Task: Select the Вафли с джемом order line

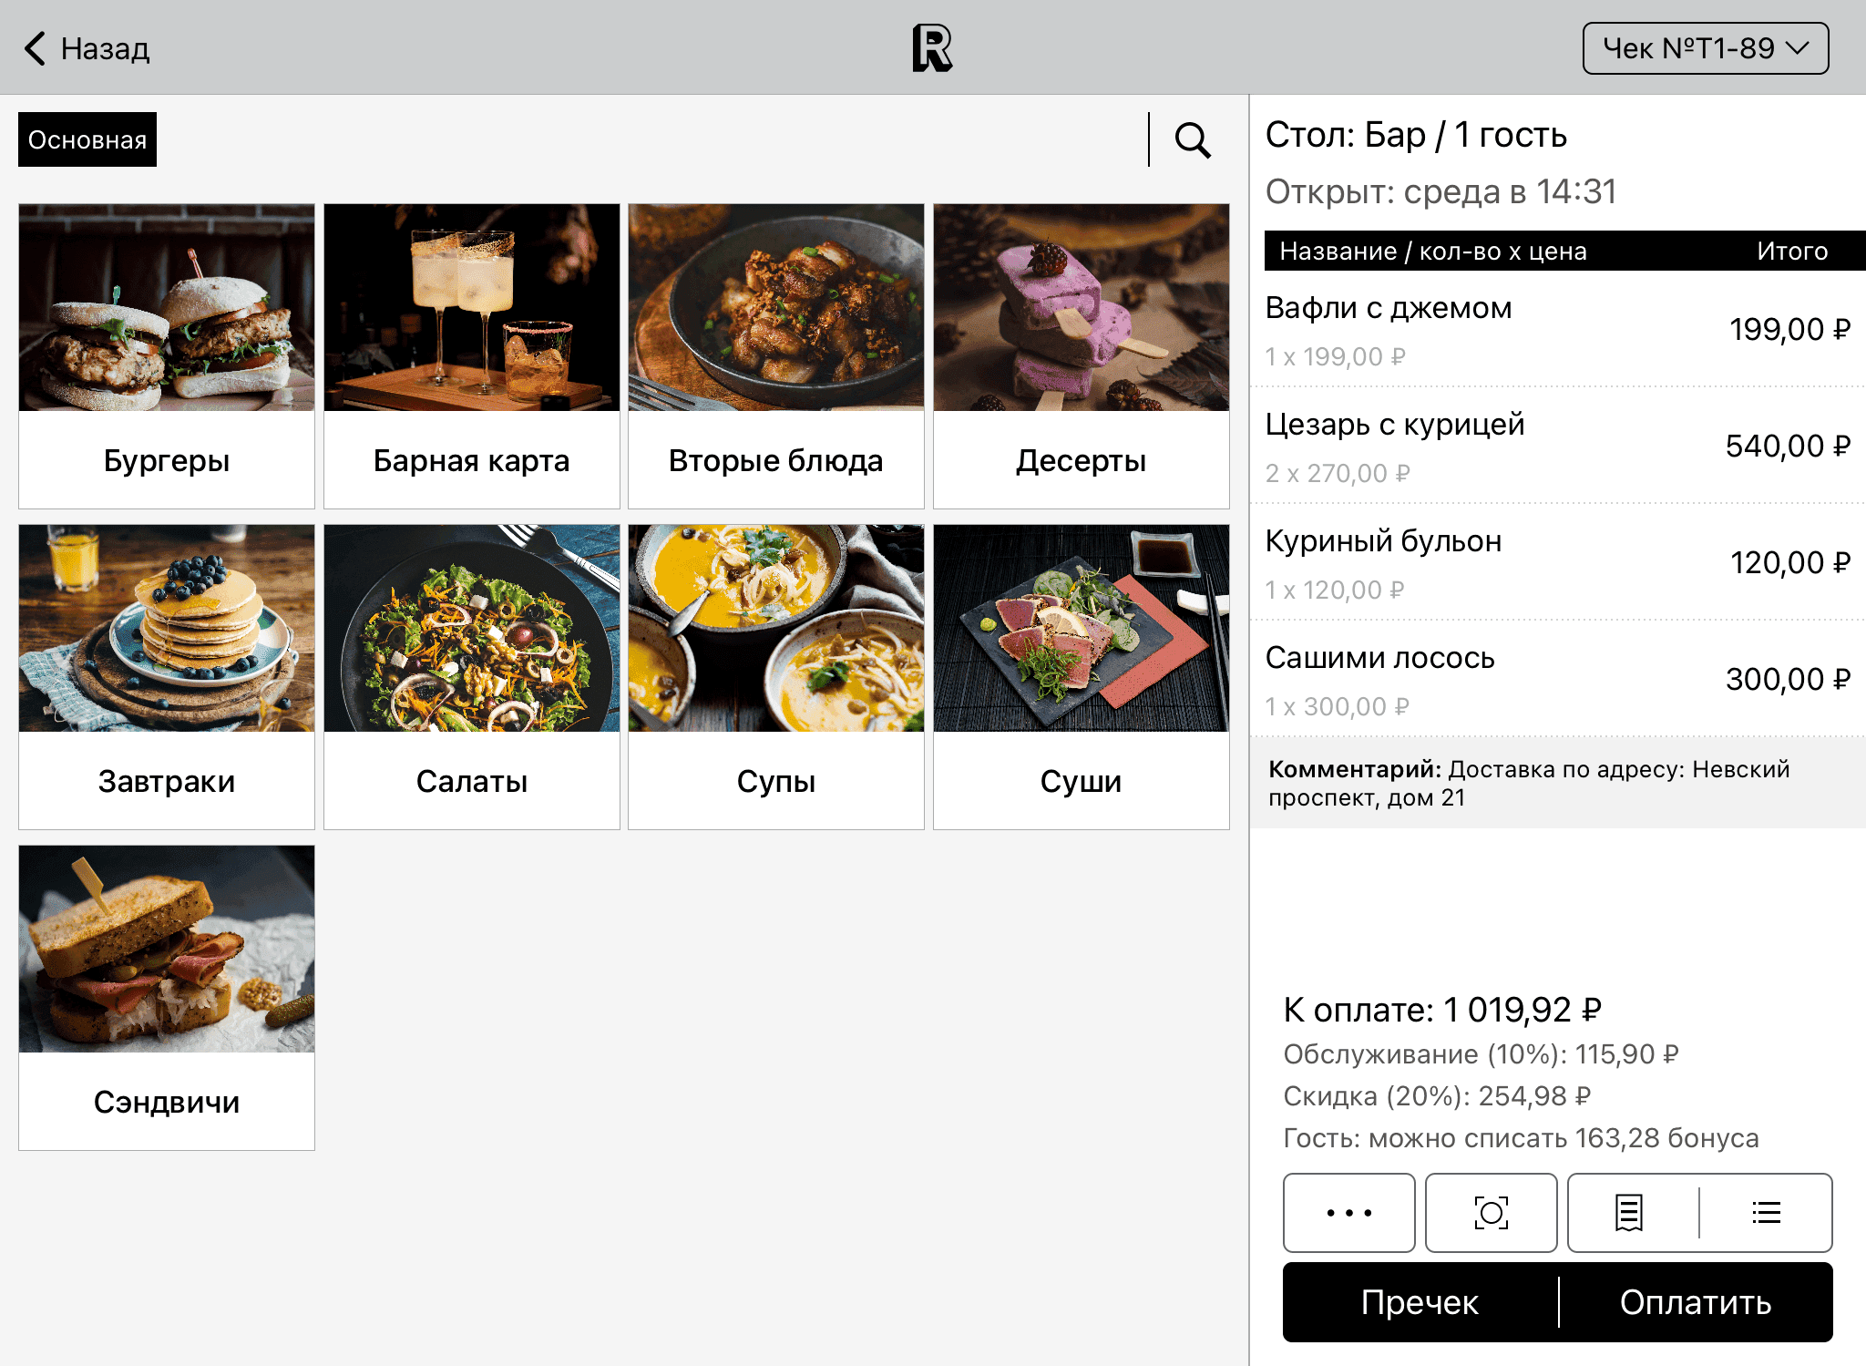Action: [1557, 330]
